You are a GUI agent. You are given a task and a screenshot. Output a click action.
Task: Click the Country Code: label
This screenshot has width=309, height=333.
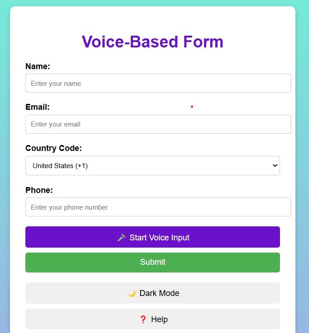(53, 148)
